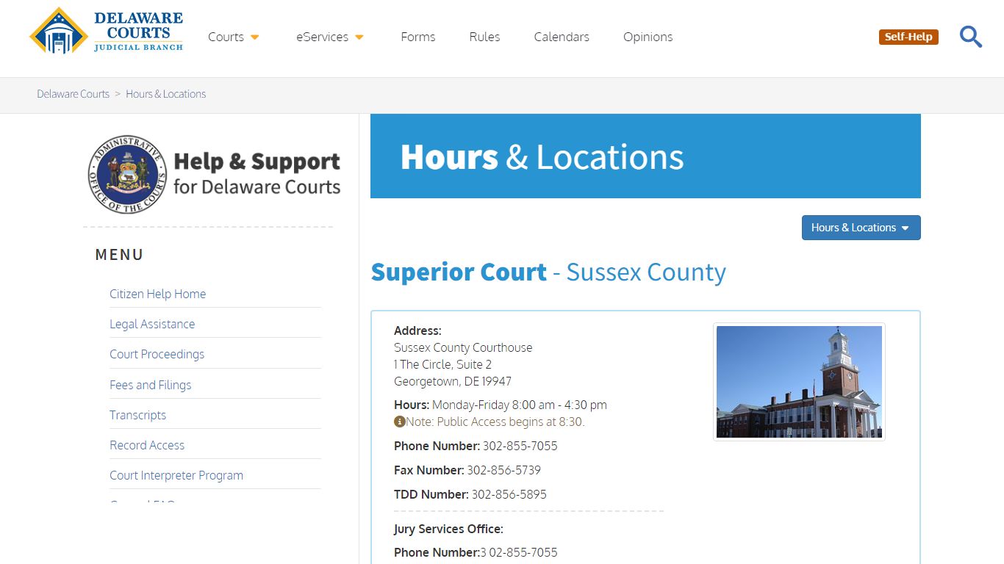Click the Jury Services Office label
The width and height of the screenshot is (1004, 564).
448,529
